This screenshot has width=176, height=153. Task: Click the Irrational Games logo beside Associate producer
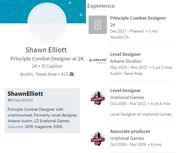98,138
